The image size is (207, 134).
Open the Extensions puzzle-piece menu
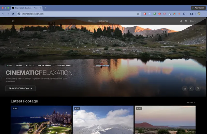click(x=184, y=14)
